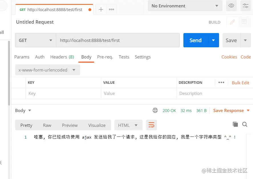
Task: Select the request Body tab
Action: [x=86, y=57]
